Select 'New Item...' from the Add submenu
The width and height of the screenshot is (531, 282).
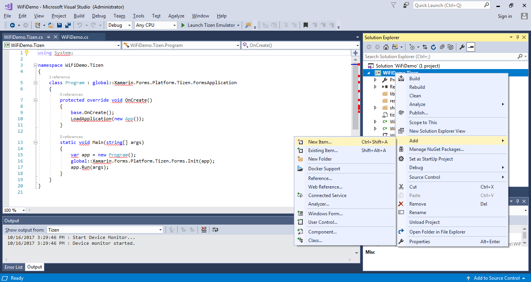pyautogui.click(x=320, y=142)
